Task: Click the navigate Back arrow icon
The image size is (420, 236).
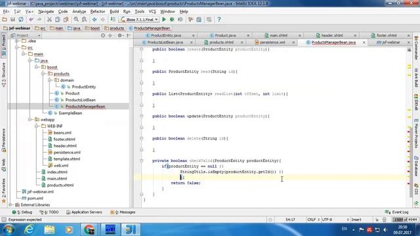Action: (94, 20)
